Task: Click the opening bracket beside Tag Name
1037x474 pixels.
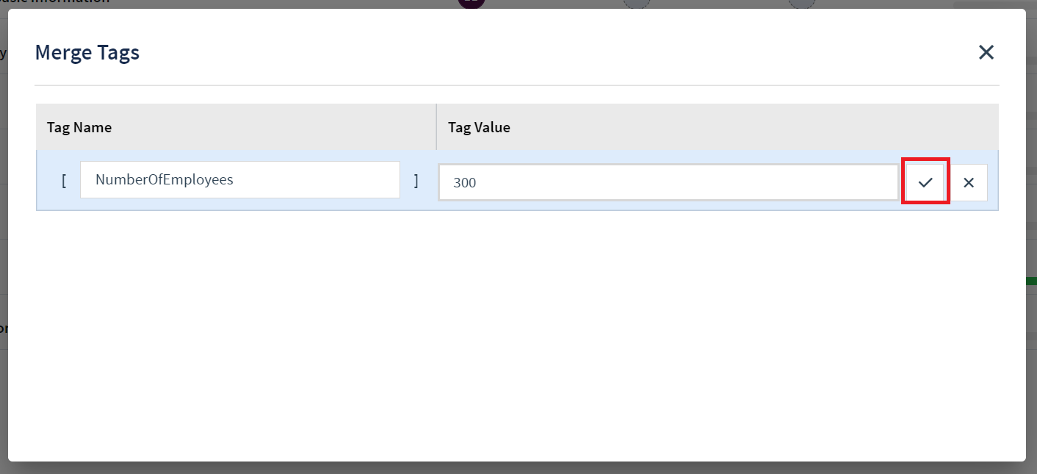Action: 63,180
